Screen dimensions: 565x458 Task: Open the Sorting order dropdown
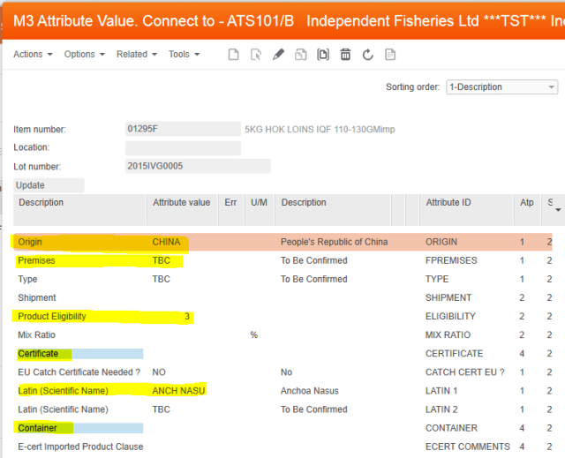click(501, 87)
